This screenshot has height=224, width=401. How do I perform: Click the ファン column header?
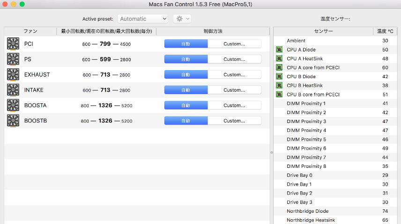click(x=30, y=31)
